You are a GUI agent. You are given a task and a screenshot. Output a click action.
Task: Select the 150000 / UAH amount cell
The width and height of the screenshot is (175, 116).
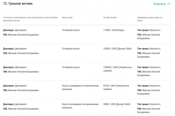[118, 69]
